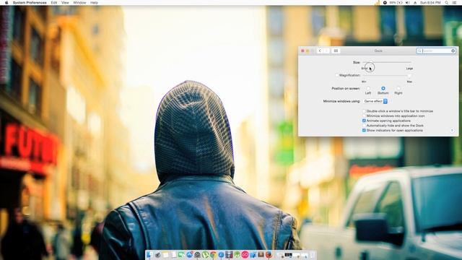Open the Trash at Dock's end

point(313,254)
